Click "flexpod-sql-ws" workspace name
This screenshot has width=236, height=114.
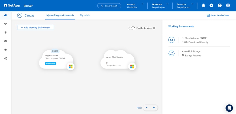[159, 7]
